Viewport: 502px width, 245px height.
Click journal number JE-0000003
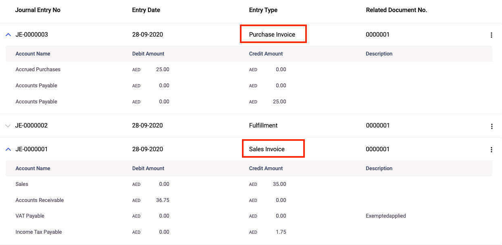point(31,35)
